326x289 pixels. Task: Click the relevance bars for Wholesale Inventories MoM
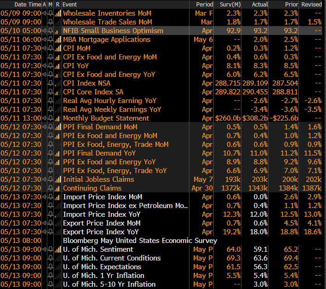point(57,13)
